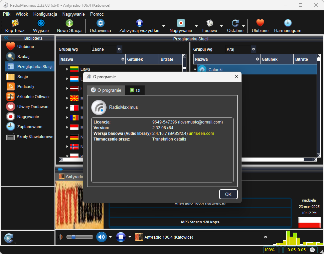Viewport: 324px width, 254px height.
Task: Adjust the volume slider handle
Action: 73,237
